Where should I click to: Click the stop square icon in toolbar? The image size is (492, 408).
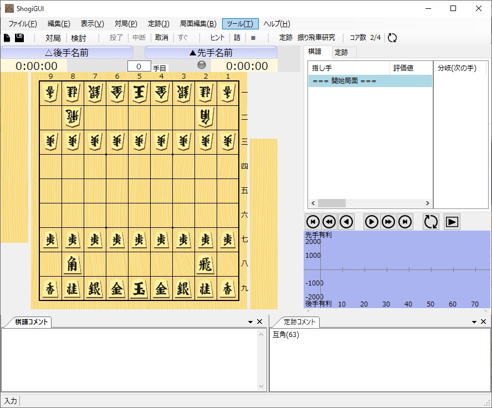pyautogui.click(x=253, y=38)
